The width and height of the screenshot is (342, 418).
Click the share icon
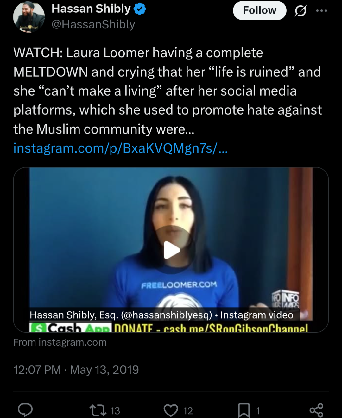tap(316, 410)
